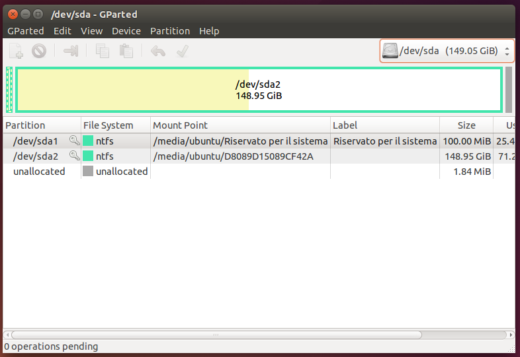Screen dimensions: 520x357
Task: Click the key icon next to /dev/sda1
Action: coord(74,141)
